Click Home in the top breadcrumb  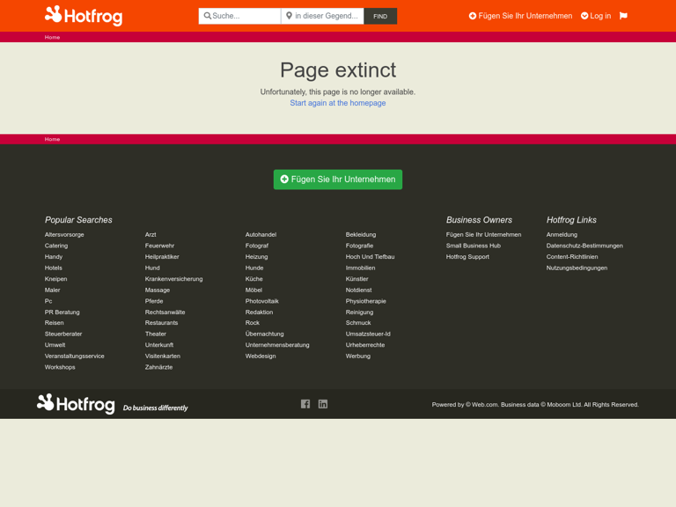[53, 38]
